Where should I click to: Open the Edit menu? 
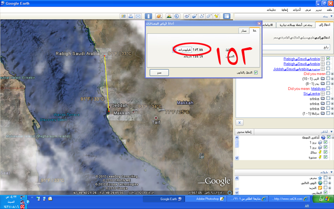point(319,10)
